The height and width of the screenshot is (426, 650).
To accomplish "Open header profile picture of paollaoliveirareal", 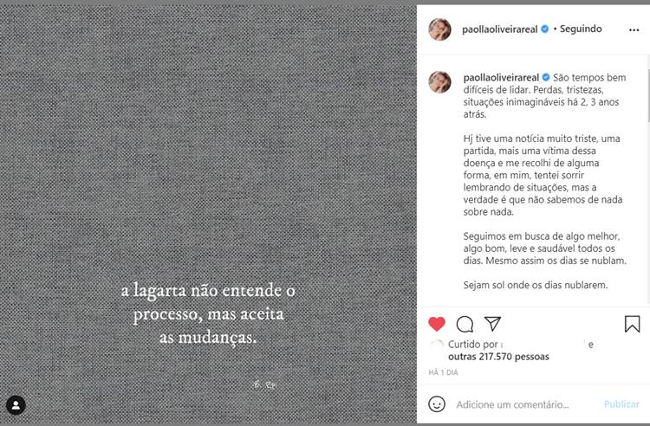I will tap(439, 29).
